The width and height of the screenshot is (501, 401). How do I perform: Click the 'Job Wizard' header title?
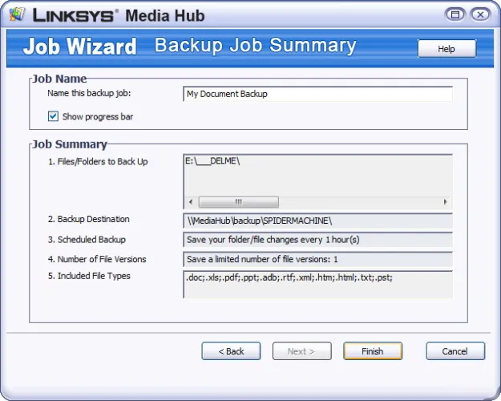[x=80, y=47]
